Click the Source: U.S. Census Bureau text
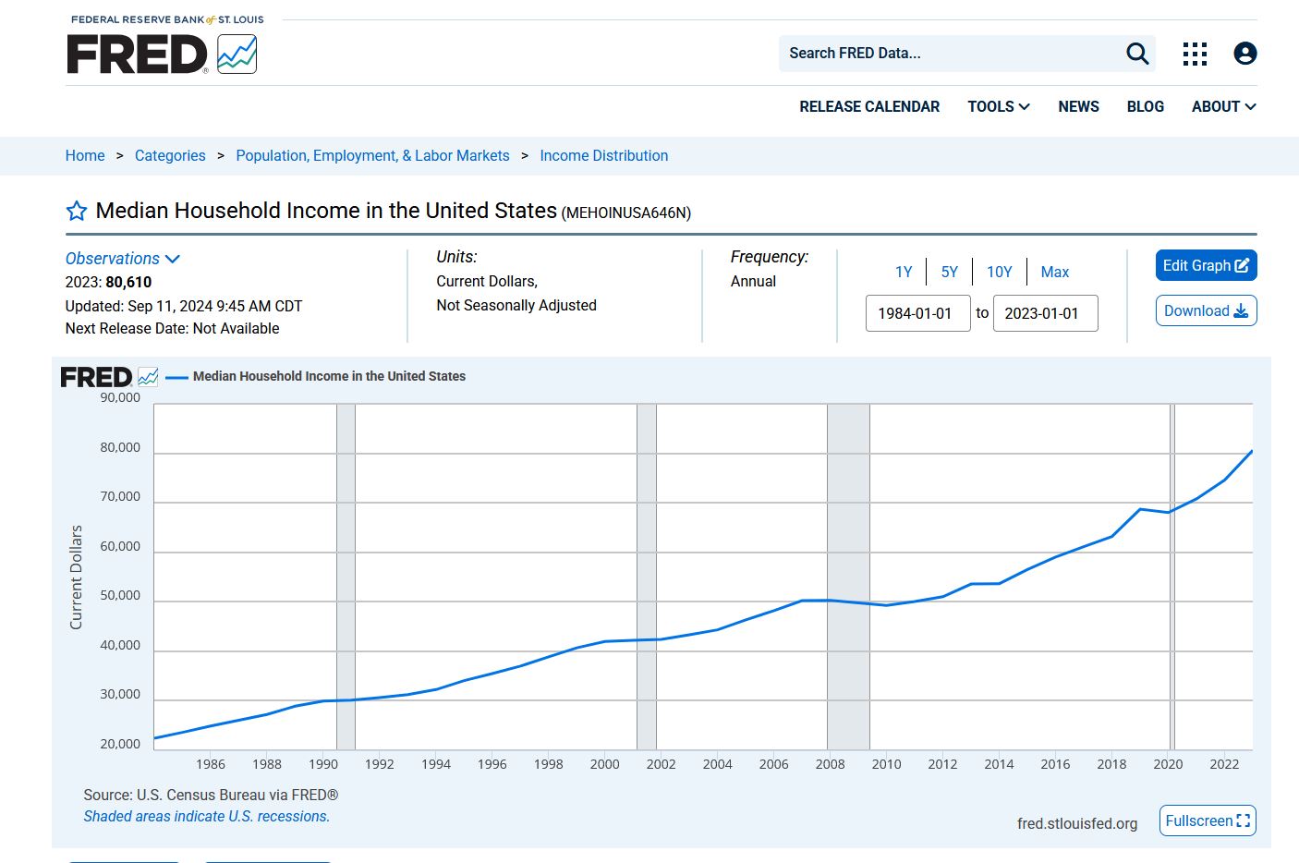 211,796
